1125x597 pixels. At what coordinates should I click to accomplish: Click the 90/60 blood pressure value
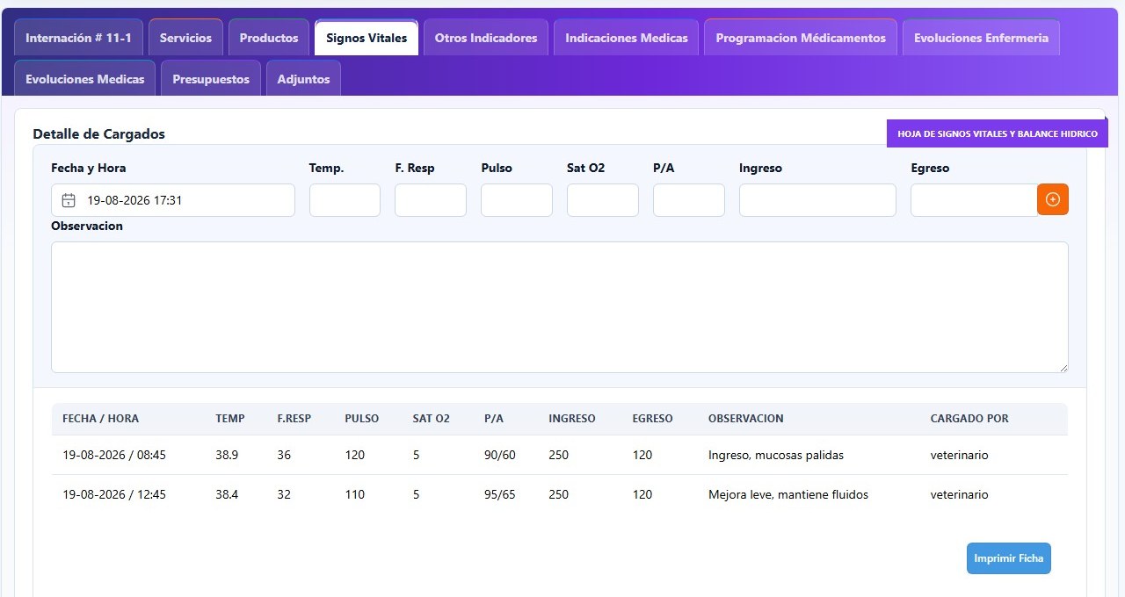(500, 455)
